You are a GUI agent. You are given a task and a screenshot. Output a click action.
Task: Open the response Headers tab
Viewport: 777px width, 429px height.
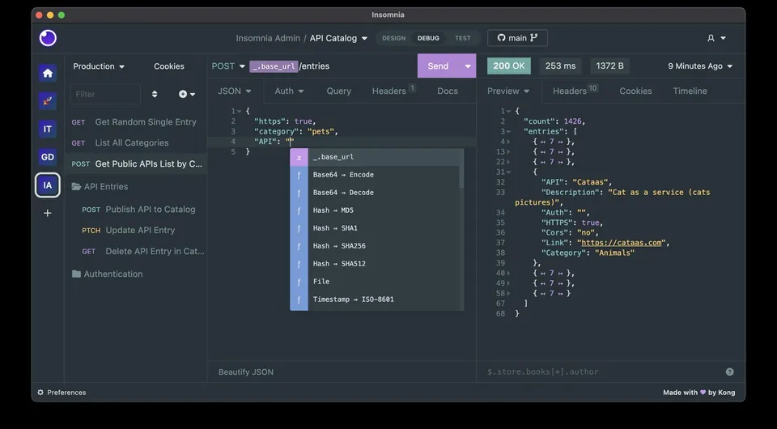575,91
